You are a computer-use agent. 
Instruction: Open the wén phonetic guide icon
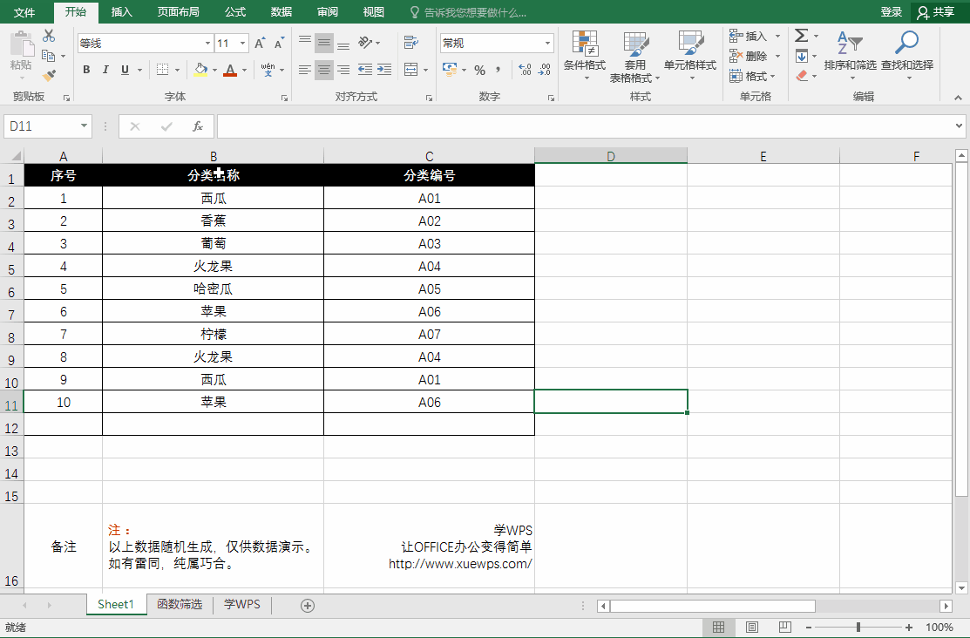(x=268, y=70)
